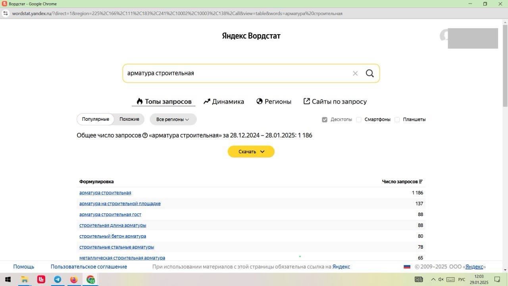The width and height of the screenshot is (508, 286).
Task: Uncheck the Десктопы checkbox
Action: 325,119
